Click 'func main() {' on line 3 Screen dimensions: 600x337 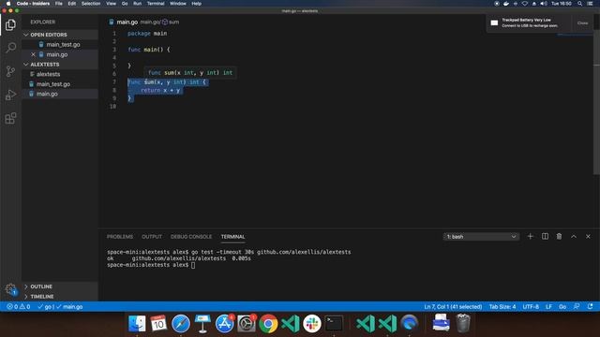click(x=149, y=50)
